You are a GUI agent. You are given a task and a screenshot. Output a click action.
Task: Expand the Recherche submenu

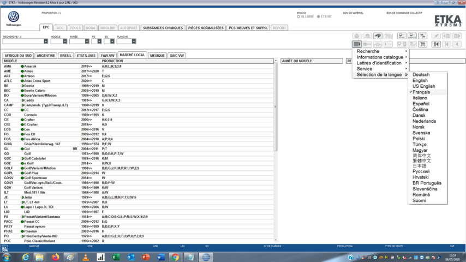pos(381,51)
